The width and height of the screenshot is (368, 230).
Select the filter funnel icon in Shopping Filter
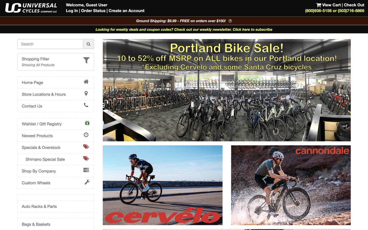click(x=86, y=60)
